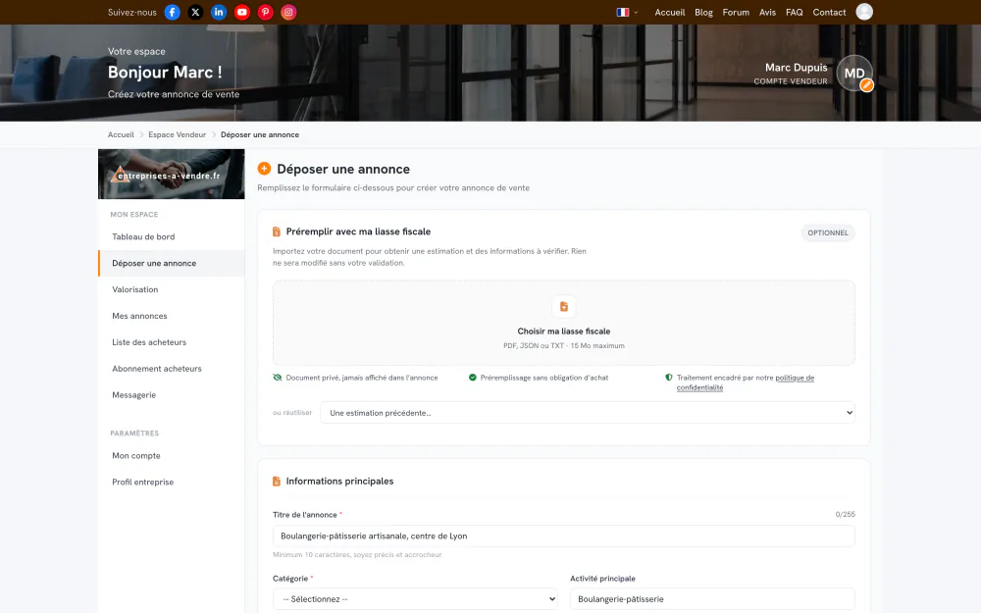Visit the LinkedIn social icon
The image size is (981, 613).
pyautogui.click(x=219, y=12)
